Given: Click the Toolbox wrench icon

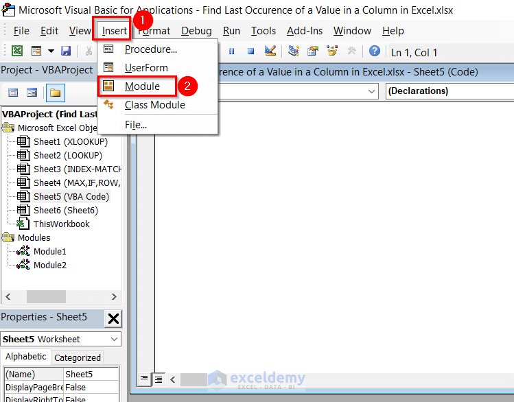Looking at the screenshot, I should click(x=352, y=51).
